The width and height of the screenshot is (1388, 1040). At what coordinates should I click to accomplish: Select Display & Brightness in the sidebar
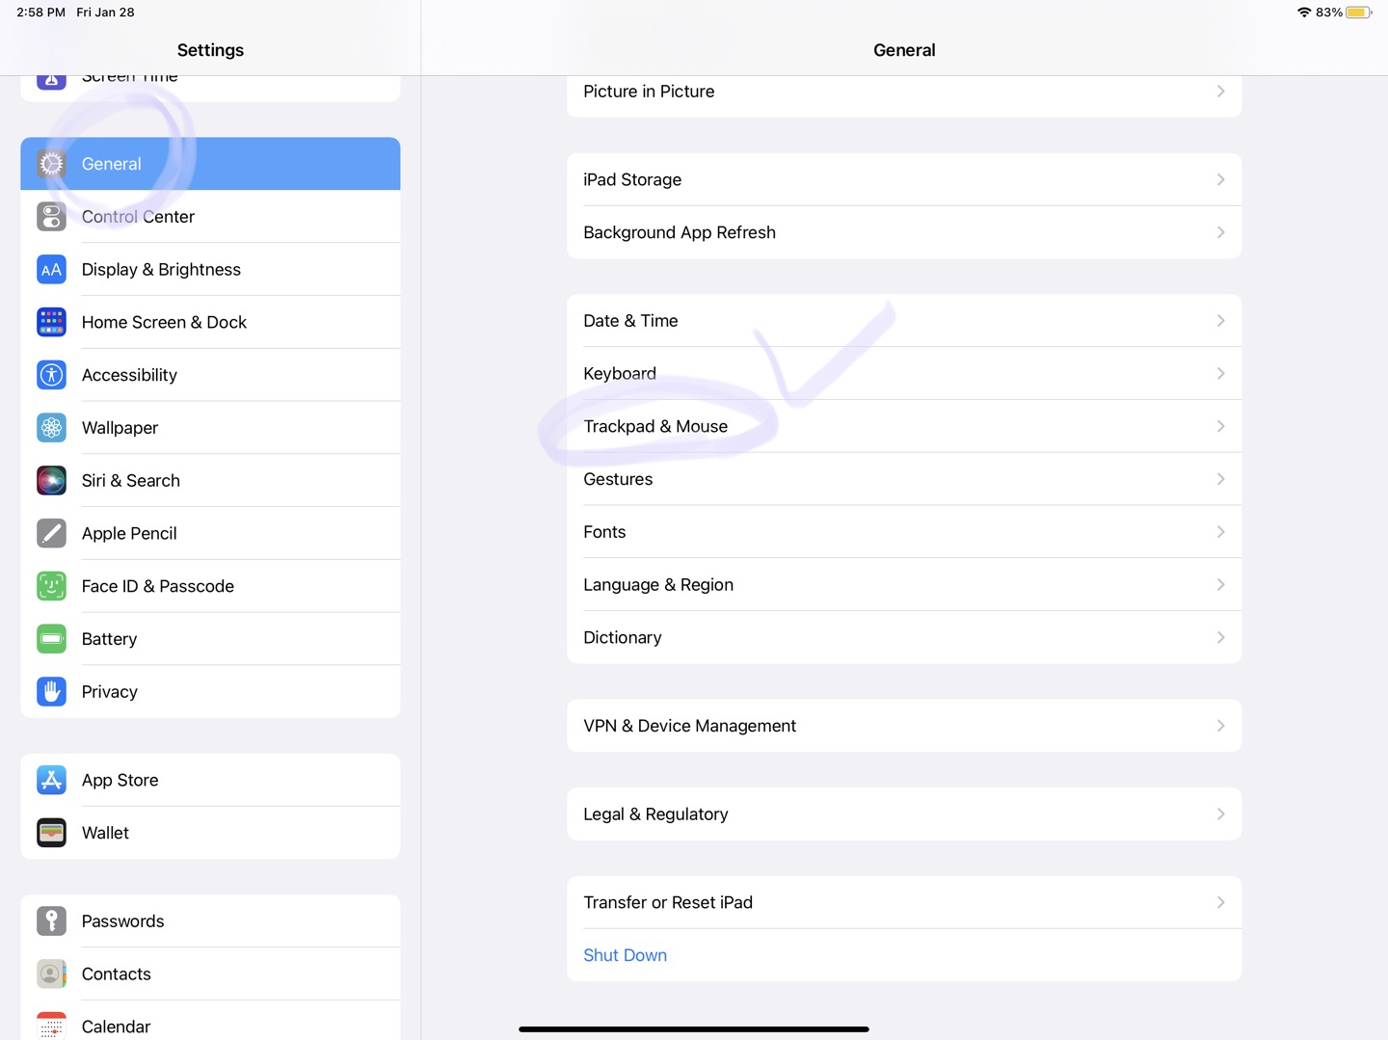210,270
